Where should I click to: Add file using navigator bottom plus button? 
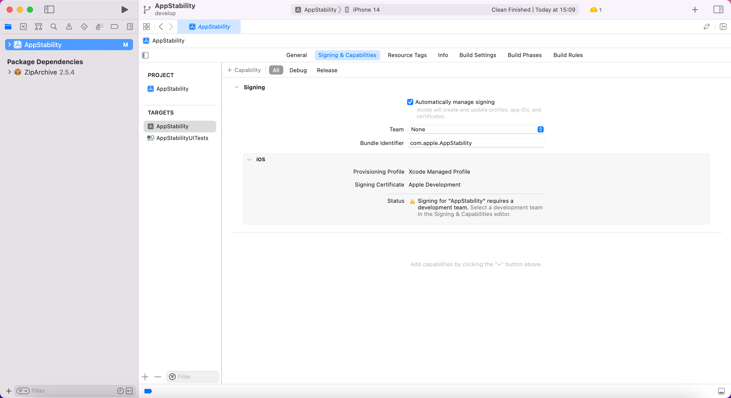click(9, 391)
